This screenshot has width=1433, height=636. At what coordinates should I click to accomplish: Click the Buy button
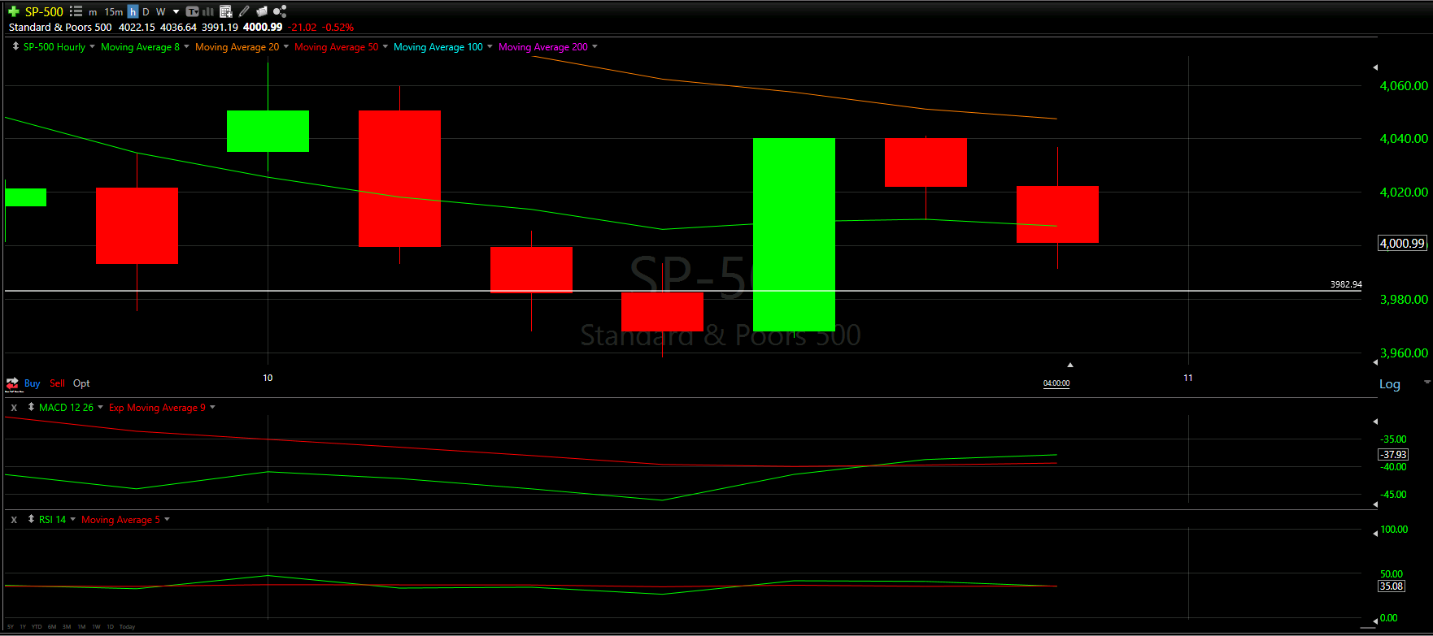[33, 383]
